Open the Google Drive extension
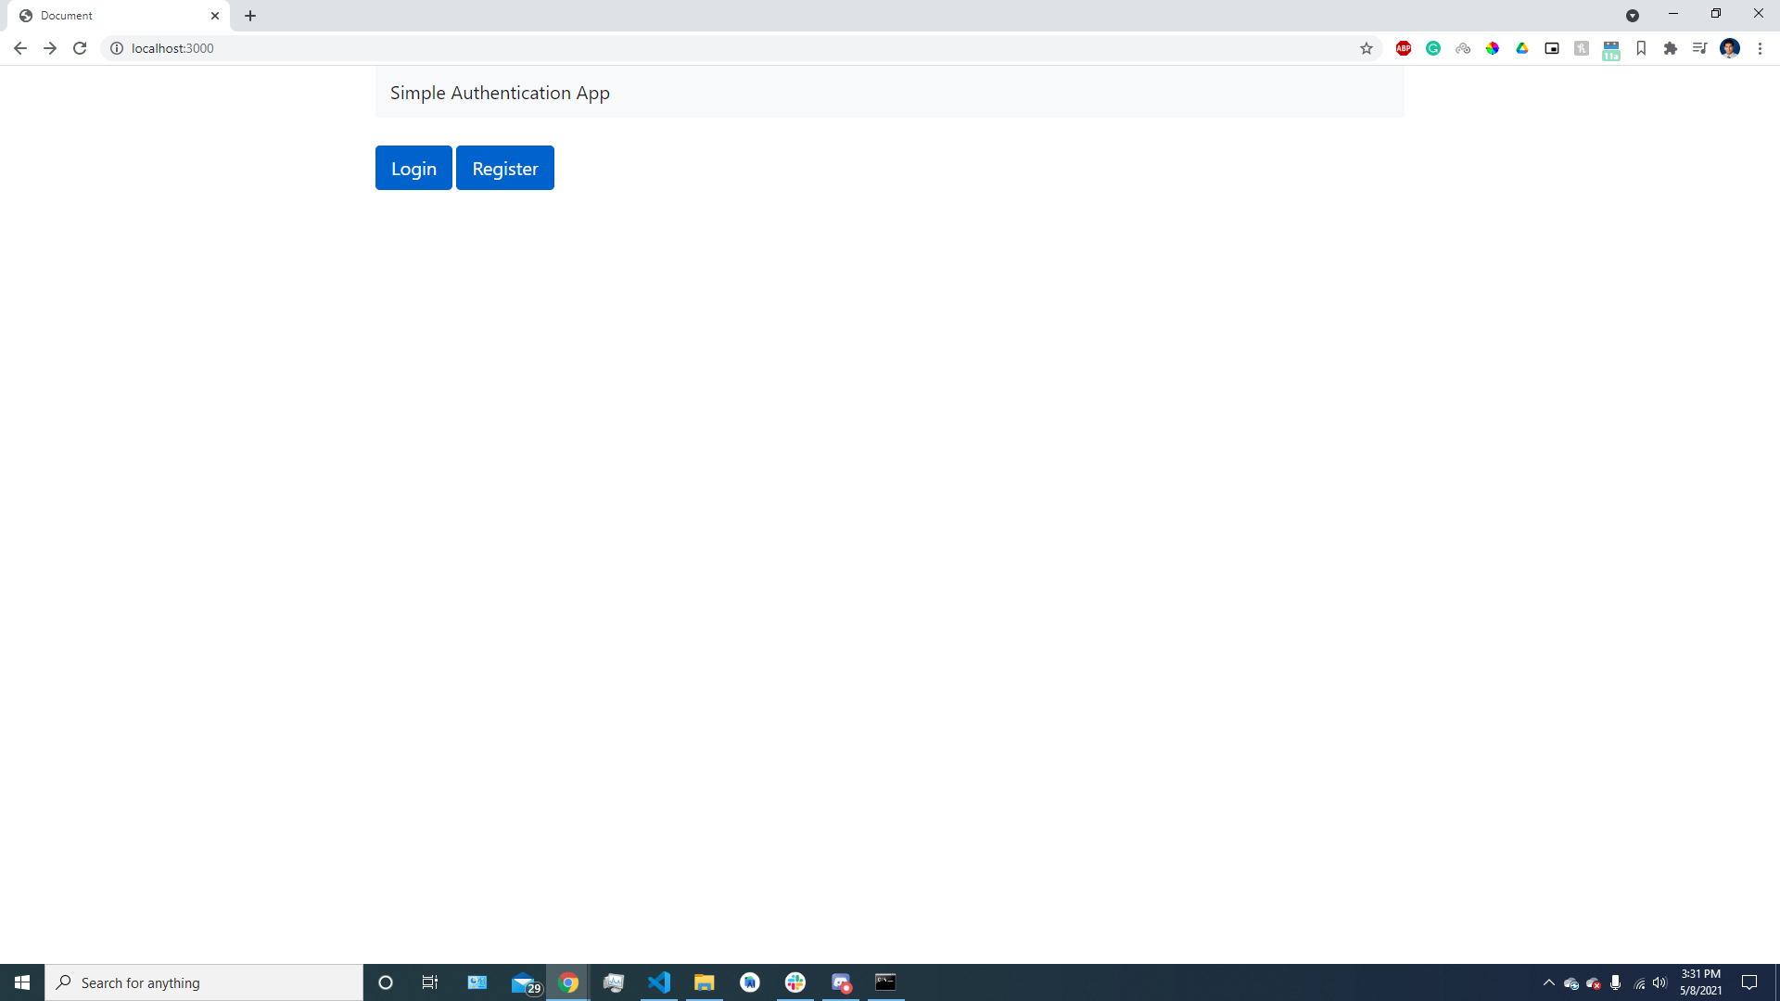 coord(1522,48)
